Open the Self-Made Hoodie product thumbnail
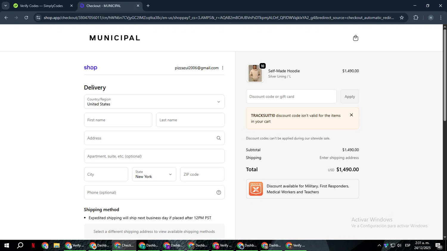This screenshot has width=447, height=251. click(255, 73)
